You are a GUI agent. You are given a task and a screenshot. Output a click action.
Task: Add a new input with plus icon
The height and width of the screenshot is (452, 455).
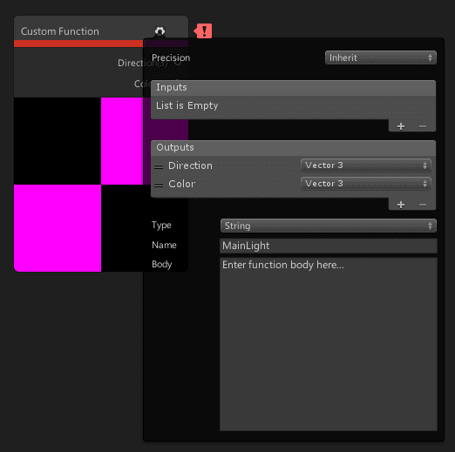401,126
